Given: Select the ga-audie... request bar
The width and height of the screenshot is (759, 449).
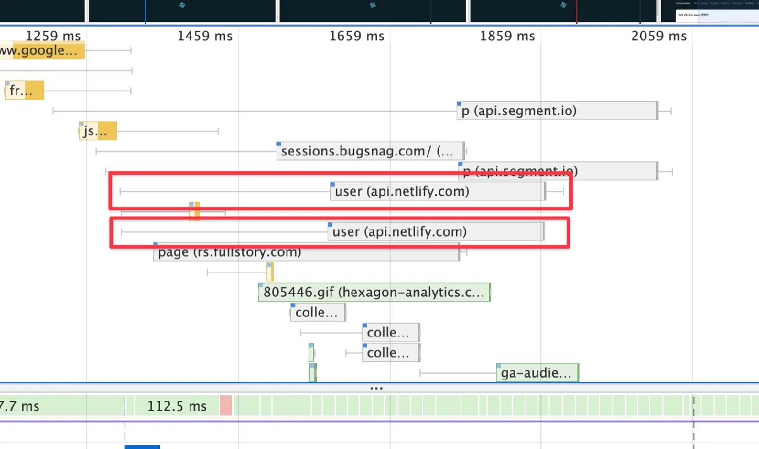Looking at the screenshot, I should tap(538, 373).
